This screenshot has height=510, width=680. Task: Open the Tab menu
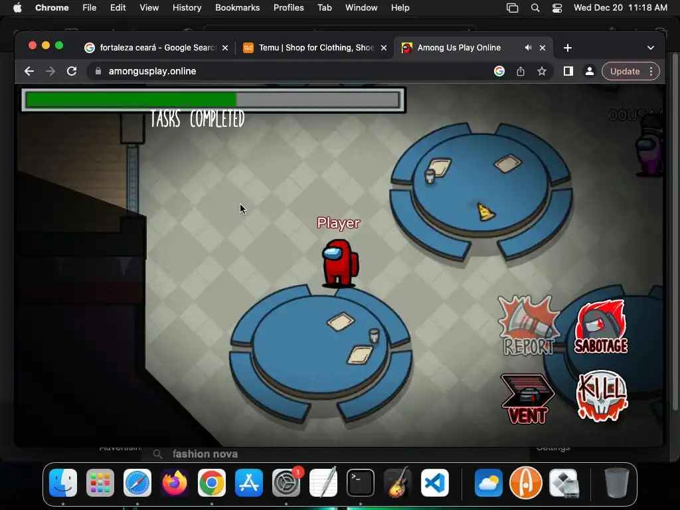pyautogui.click(x=324, y=7)
